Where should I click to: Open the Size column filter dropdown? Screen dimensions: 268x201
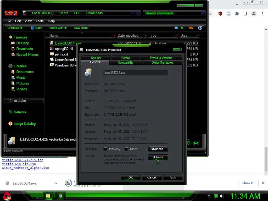coord(198,35)
